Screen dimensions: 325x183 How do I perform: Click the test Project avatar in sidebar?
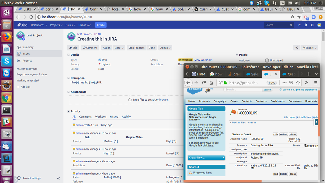(x=20, y=35)
